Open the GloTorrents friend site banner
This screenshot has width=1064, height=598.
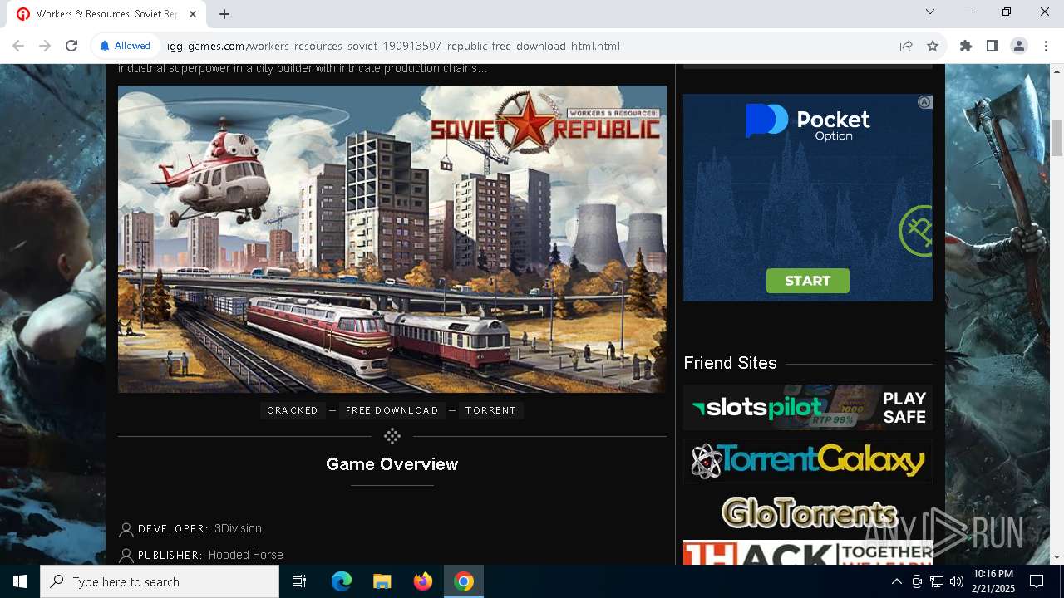pos(808,513)
